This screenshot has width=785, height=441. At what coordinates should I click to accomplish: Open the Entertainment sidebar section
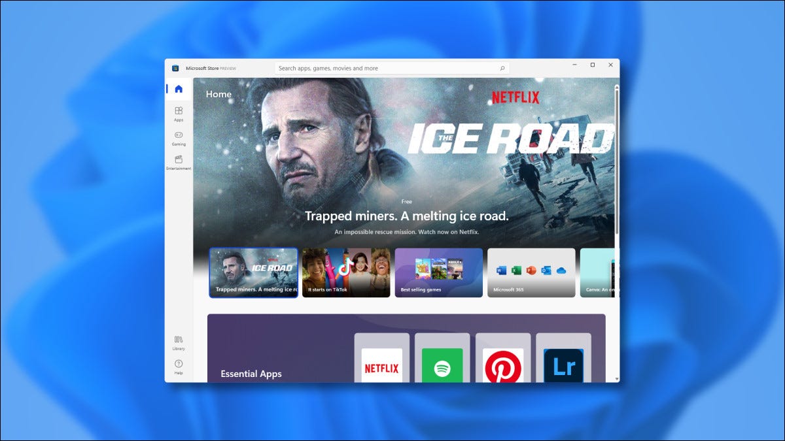(x=179, y=163)
